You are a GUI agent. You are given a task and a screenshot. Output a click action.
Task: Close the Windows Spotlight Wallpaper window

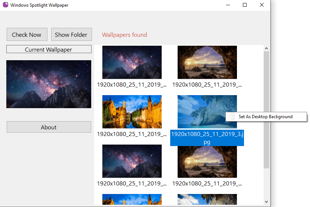click(x=261, y=5)
